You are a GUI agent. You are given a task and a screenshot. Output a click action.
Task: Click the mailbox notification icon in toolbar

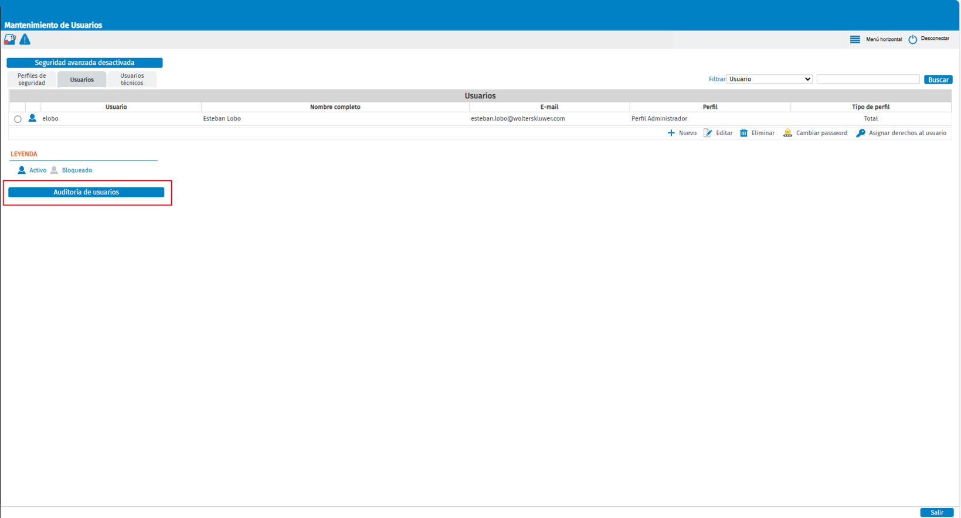pos(10,39)
